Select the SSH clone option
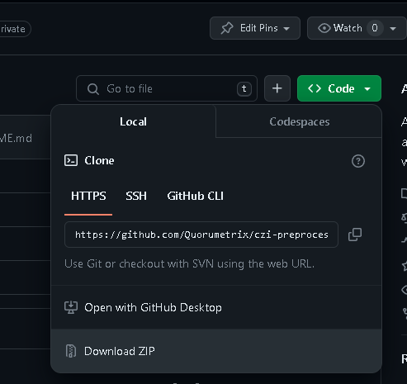Screen dimensions: 407x384 [x=136, y=196]
